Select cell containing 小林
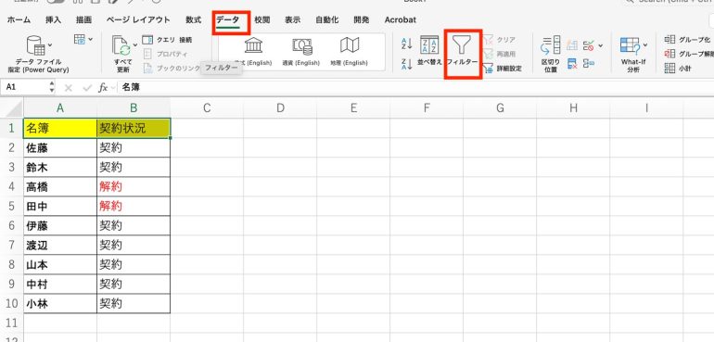The height and width of the screenshot is (342, 714). pos(60,304)
